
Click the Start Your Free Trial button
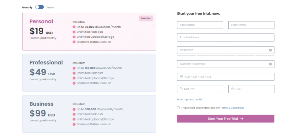click(x=226, y=119)
